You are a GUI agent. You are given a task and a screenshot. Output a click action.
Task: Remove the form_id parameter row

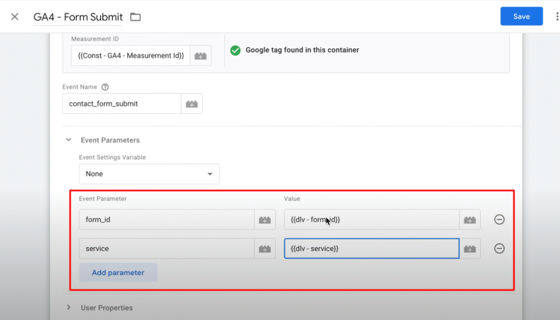click(x=499, y=219)
